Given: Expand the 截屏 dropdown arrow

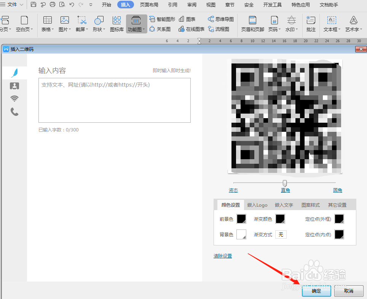Looking at the screenshot, I should (x=87, y=29).
